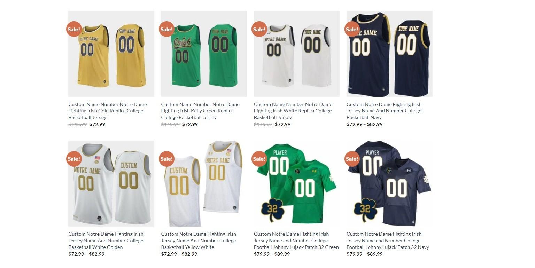The width and height of the screenshot is (535, 268).
Task: Click Sale badge on the Kelly Green jersey
Action: [x=166, y=29]
